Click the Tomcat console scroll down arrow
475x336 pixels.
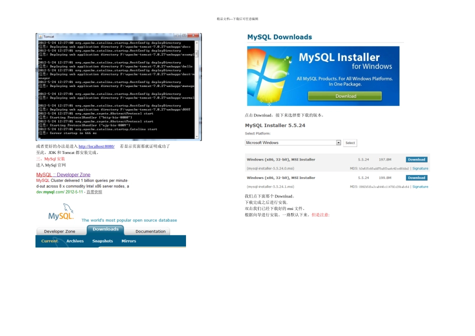point(197,136)
